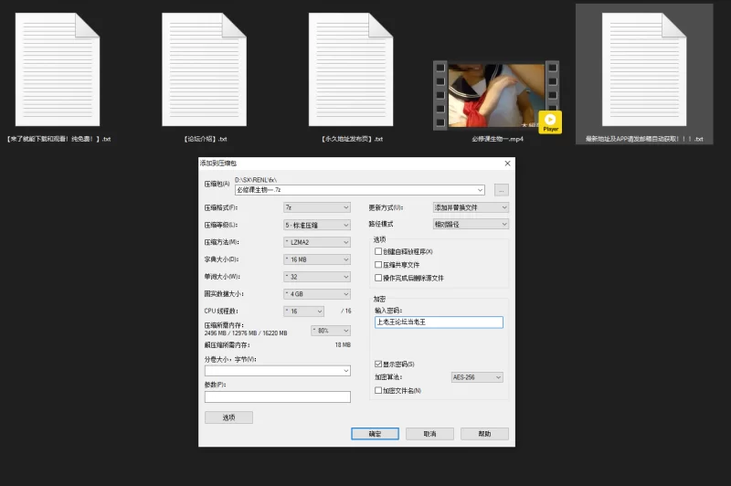Select the 【永久地址发布页】.txt file icon
The image size is (731, 486).
pyautogui.click(x=351, y=69)
